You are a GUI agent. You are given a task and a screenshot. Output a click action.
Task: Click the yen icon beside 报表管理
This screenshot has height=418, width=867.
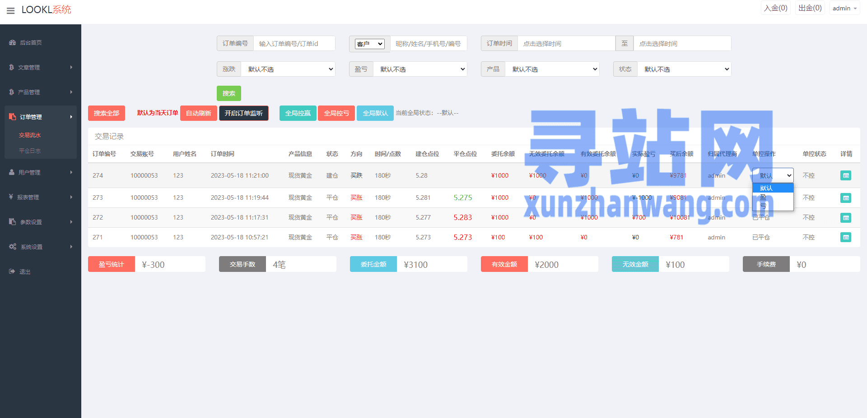tap(11, 197)
